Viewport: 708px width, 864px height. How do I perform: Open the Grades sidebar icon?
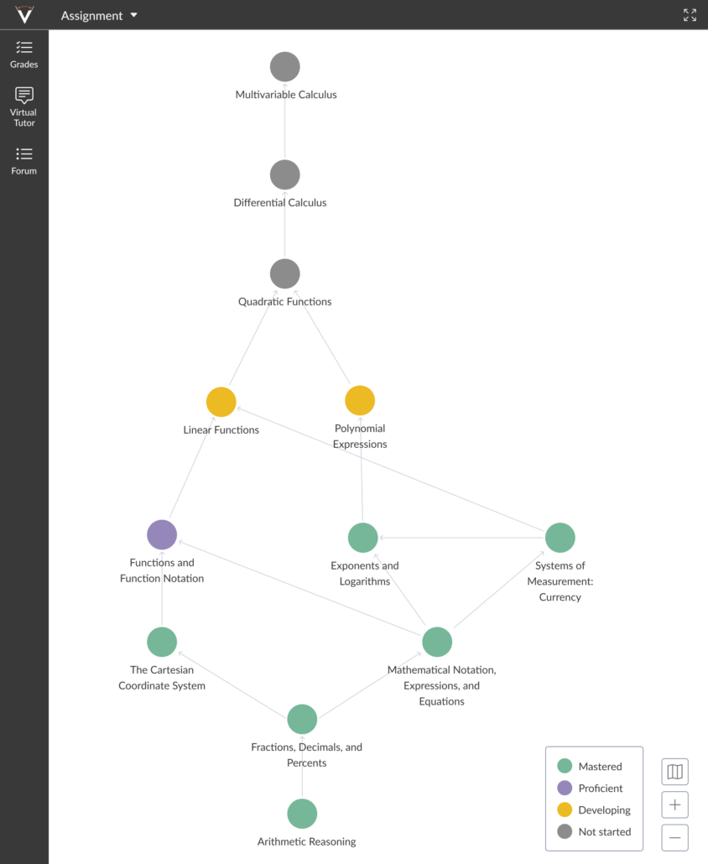(x=24, y=48)
